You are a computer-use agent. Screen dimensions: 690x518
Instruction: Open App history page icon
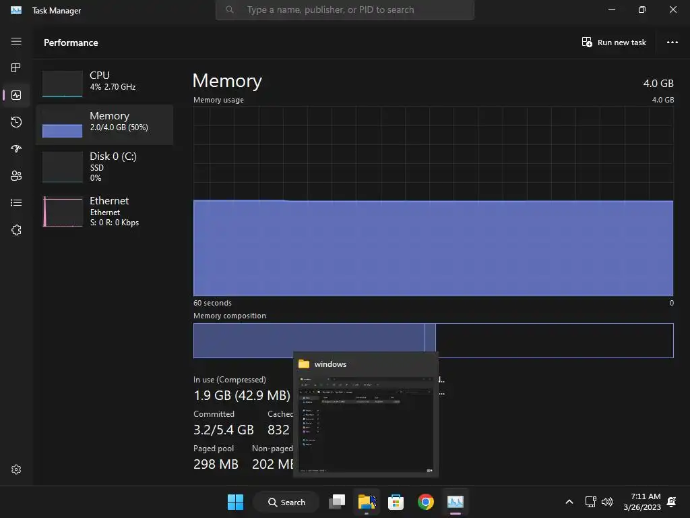pos(16,122)
